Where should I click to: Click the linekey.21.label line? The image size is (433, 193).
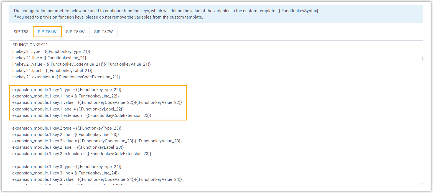[52, 71]
